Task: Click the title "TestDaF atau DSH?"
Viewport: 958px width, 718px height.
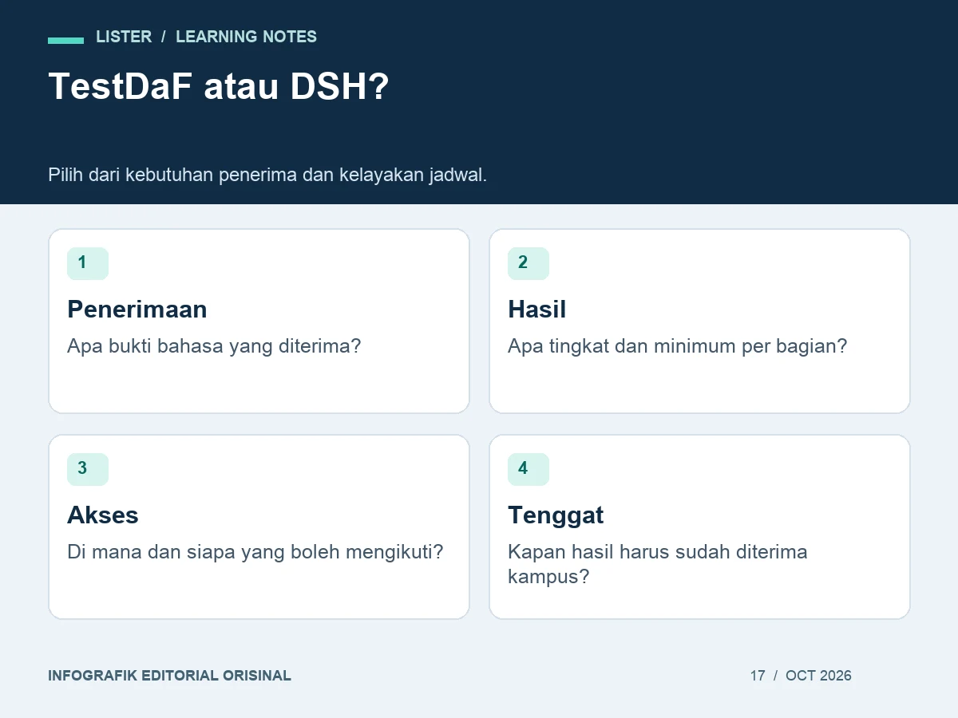Action: (218, 86)
